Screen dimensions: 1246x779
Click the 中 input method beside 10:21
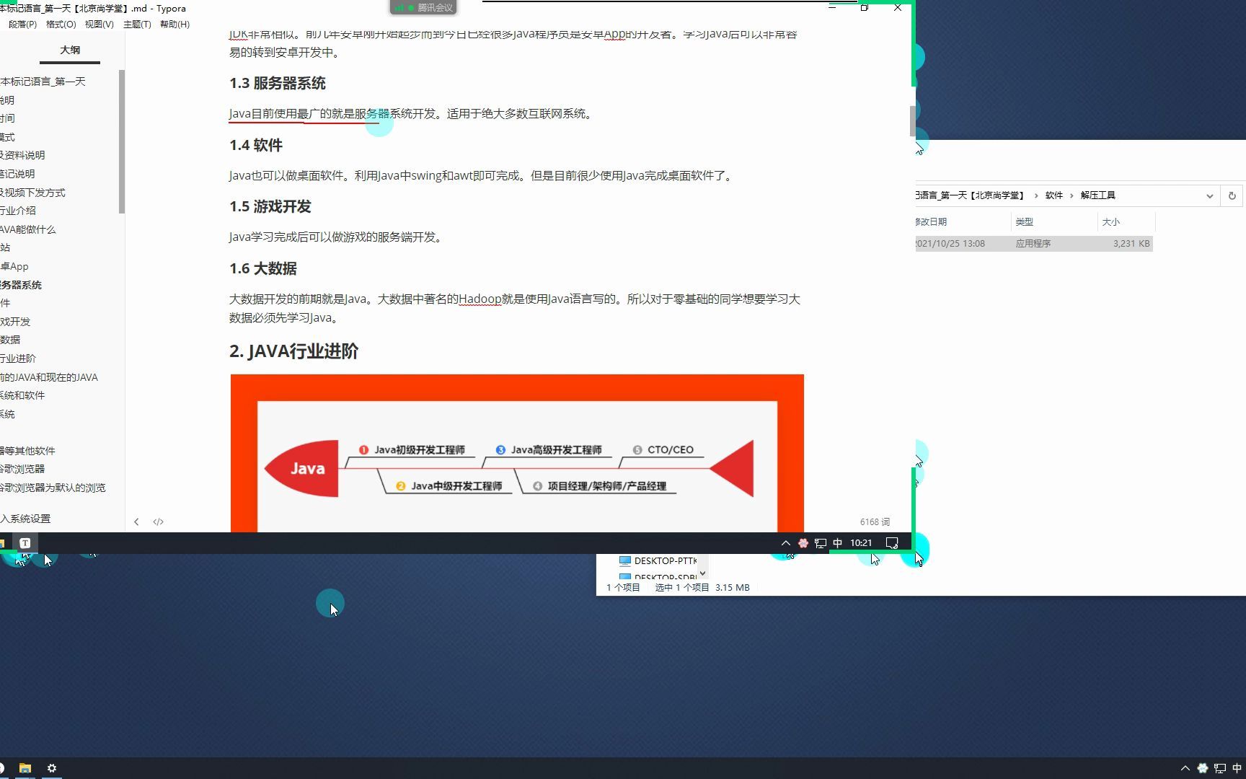tap(837, 543)
